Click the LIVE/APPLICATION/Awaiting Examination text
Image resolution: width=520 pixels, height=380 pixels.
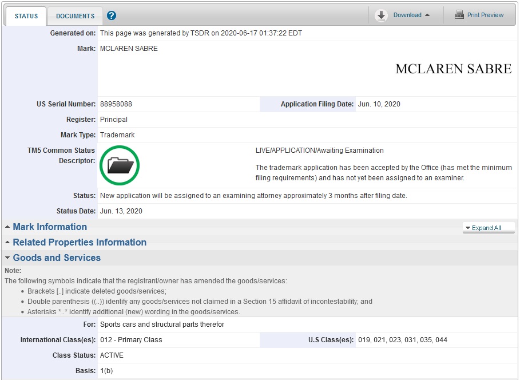pyautogui.click(x=319, y=151)
